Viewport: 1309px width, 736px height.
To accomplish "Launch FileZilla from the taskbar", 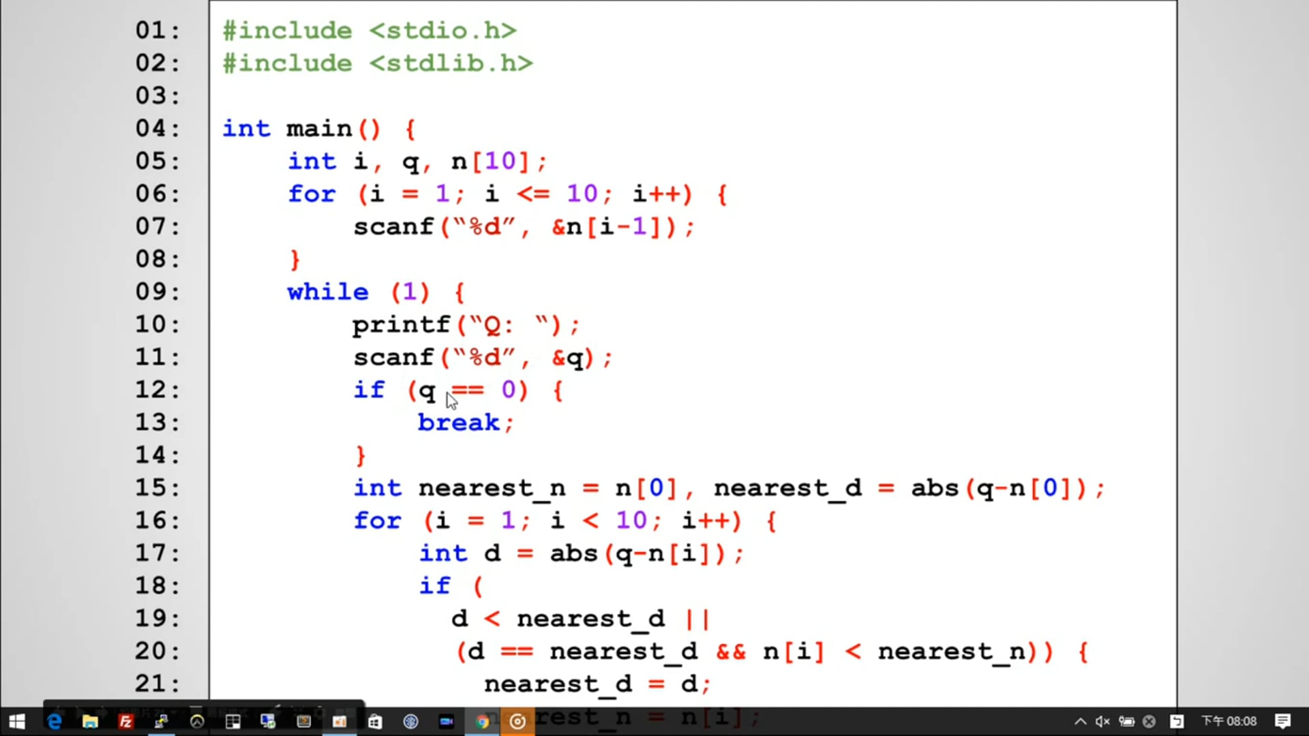I will point(126,721).
